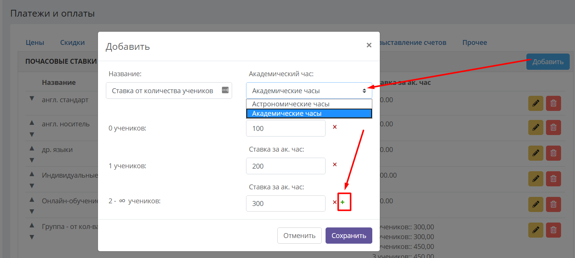Choose Астрономические часы in the dropdown list
The width and height of the screenshot is (575, 258).
click(x=309, y=104)
